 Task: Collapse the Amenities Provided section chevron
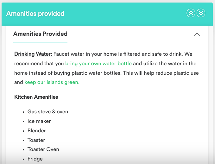pyautogui.click(x=197, y=34)
